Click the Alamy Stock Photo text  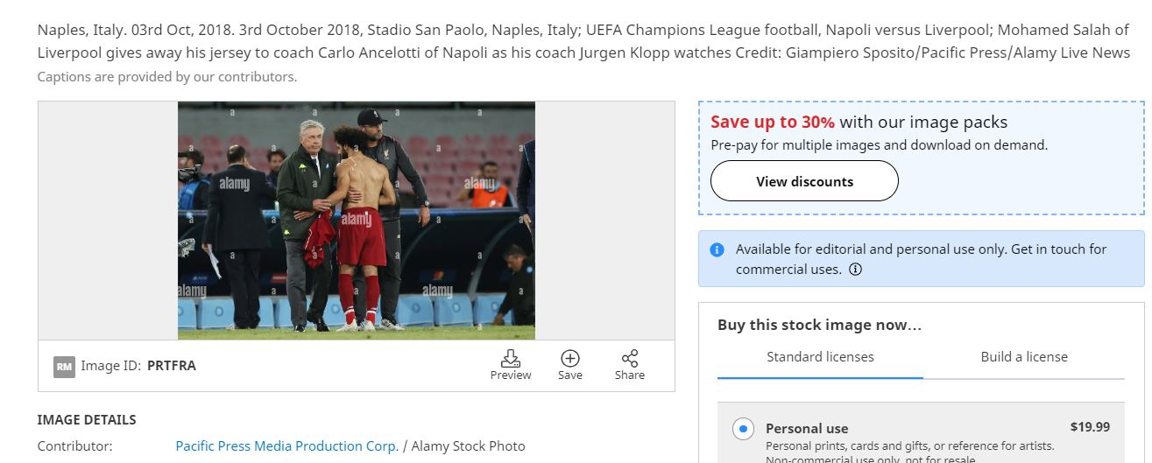point(468,446)
